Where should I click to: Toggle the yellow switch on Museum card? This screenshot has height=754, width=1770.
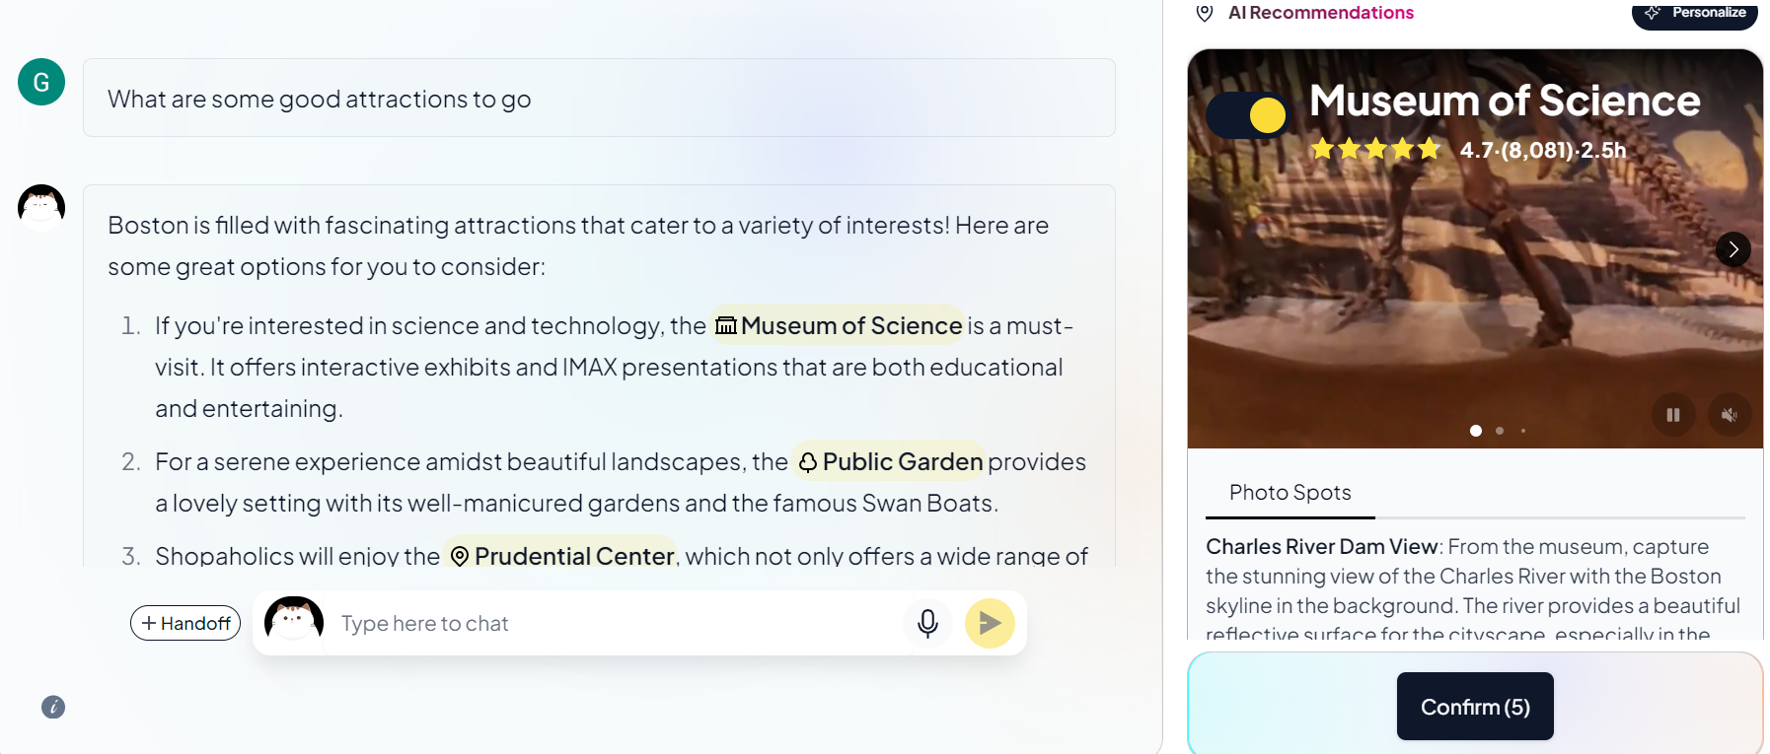(x=1249, y=116)
